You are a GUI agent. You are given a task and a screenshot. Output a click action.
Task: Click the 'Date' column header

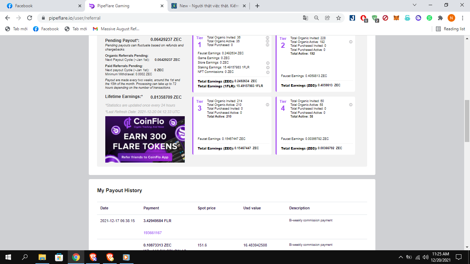[x=104, y=208]
